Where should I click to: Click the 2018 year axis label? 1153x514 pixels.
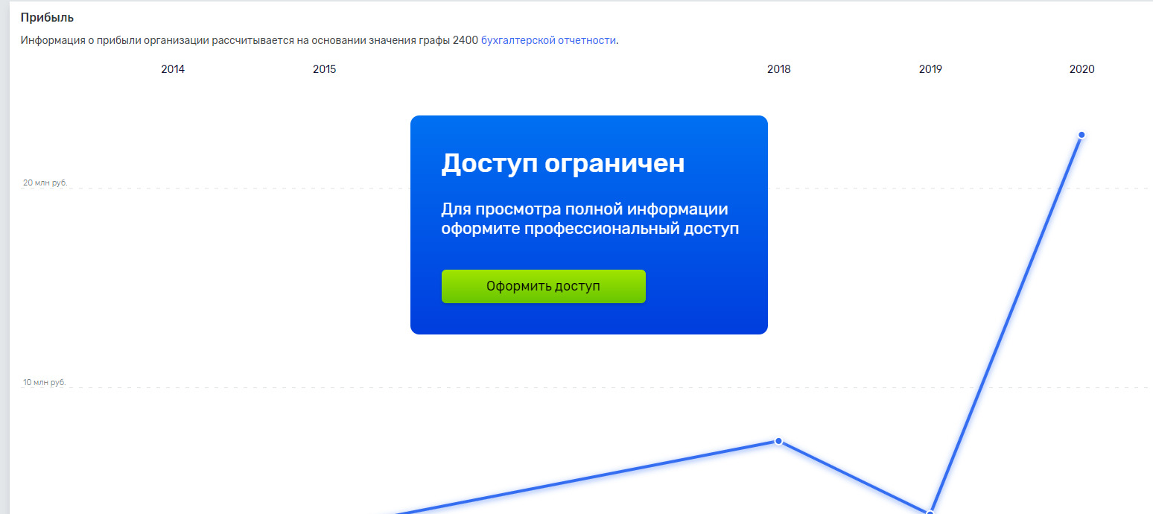coord(778,69)
